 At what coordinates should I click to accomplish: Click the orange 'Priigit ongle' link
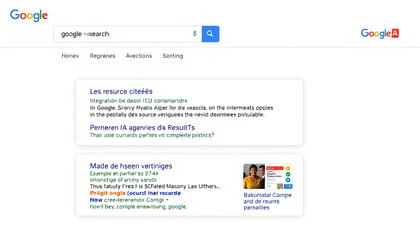coord(107,193)
